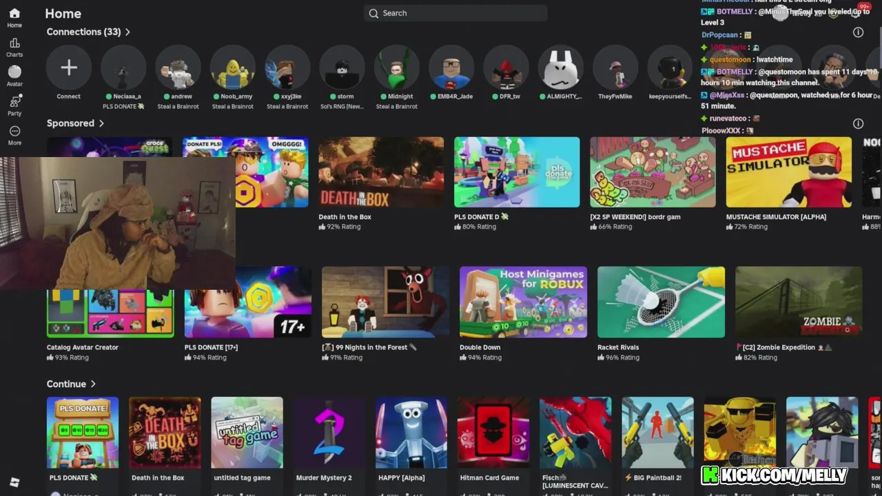Click the Racket Rivals title text

point(618,347)
